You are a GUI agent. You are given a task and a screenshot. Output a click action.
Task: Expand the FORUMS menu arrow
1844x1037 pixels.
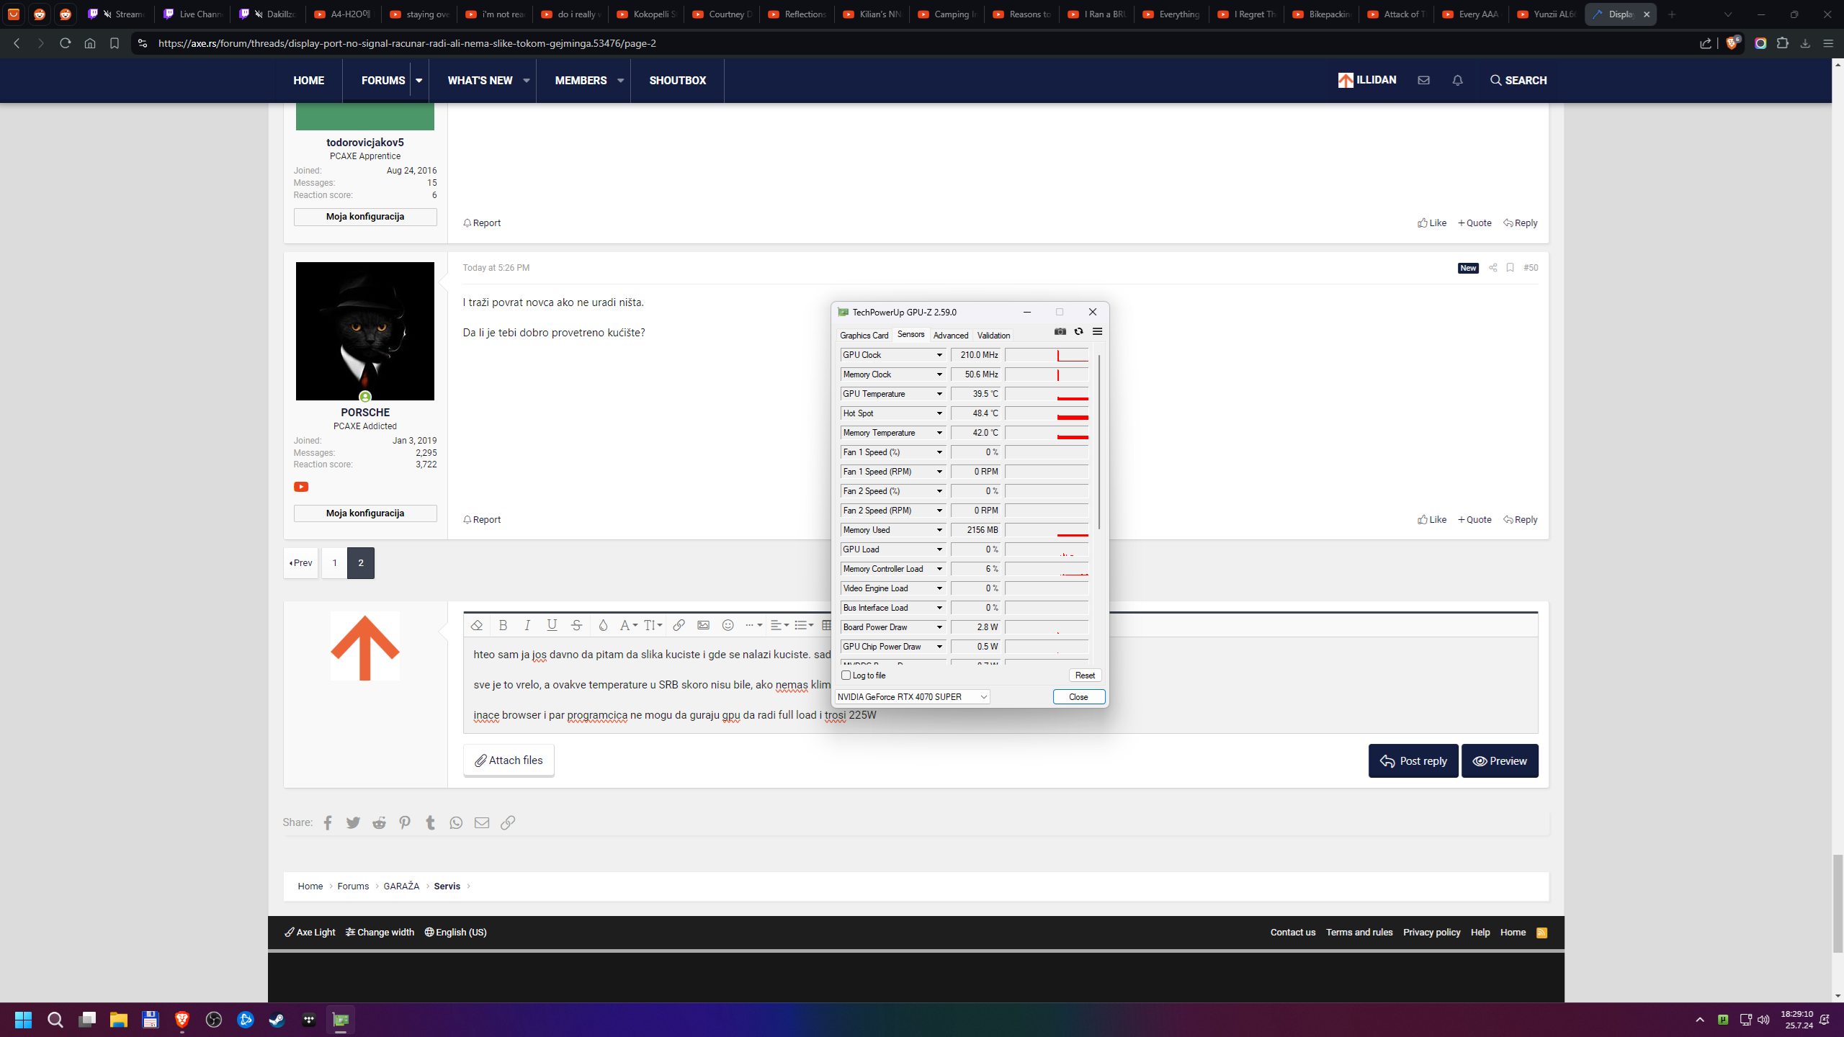(x=419, y=81)
